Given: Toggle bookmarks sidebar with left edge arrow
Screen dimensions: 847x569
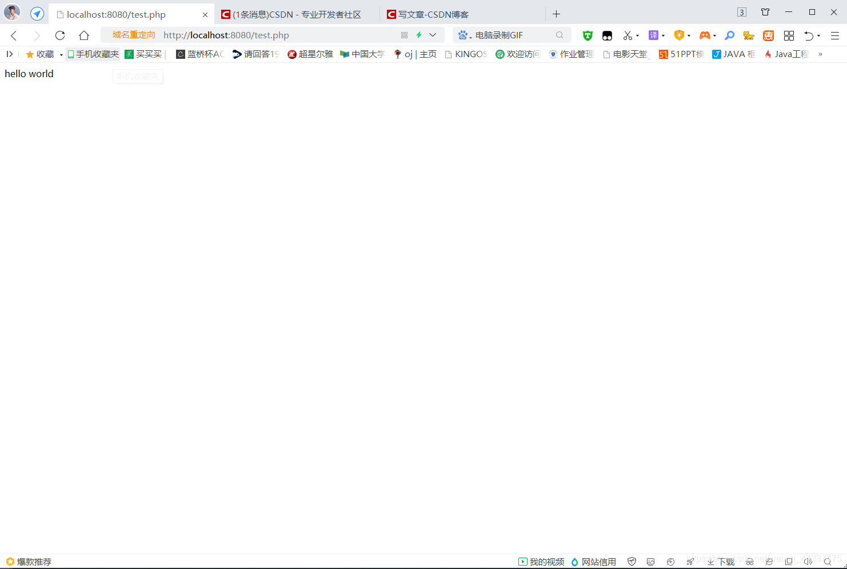Looking at the screenshot, I should pyautogui.click(x=10, y=54).
